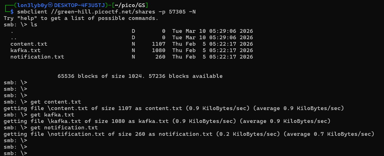This screenshot has width=384, height=156.
Task: Click the typed "get content.txt" command
Action: point(56,102)
